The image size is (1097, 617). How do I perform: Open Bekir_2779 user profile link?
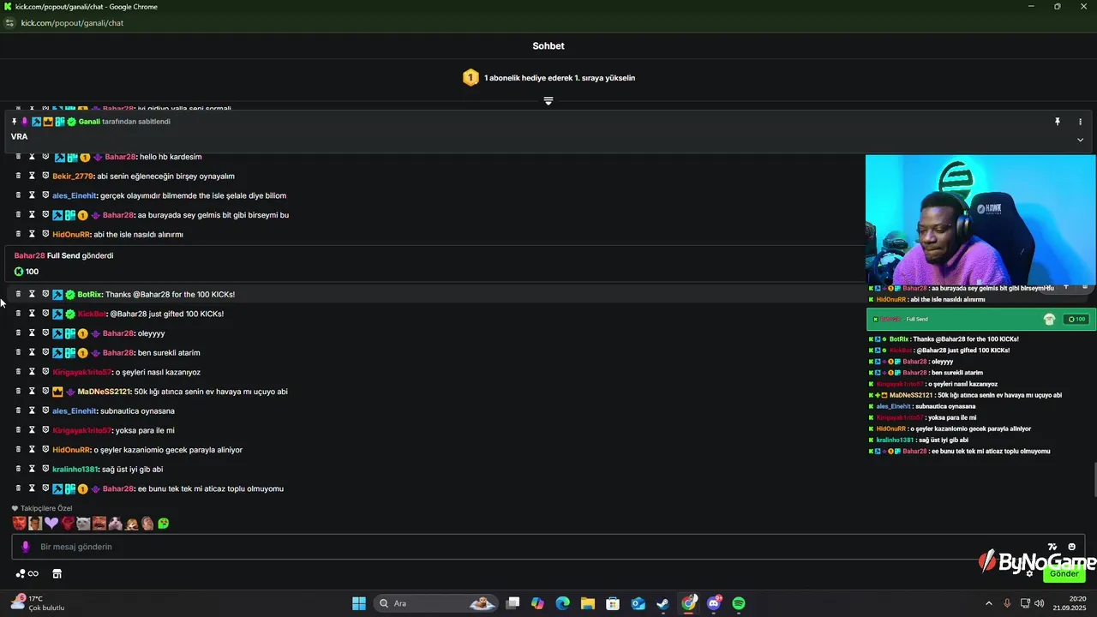coord(73,177)
